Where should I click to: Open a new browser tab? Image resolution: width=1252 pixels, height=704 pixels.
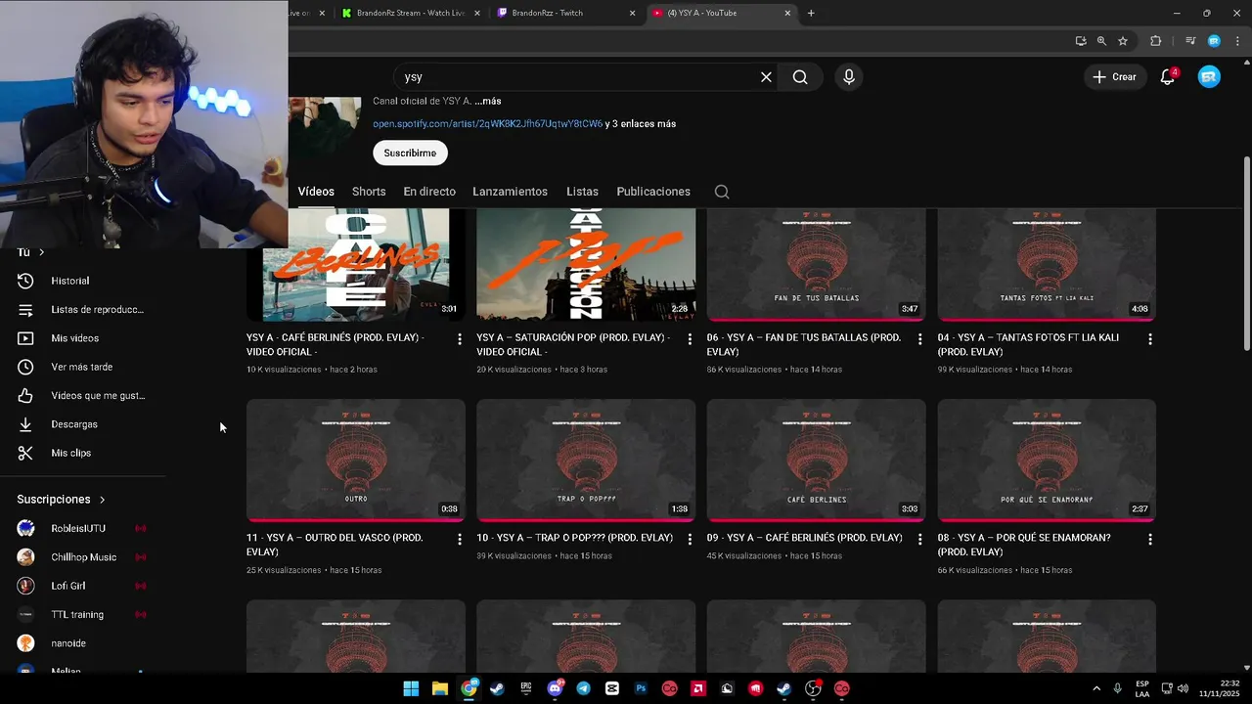pyautogui.click(x=811, y=13)
